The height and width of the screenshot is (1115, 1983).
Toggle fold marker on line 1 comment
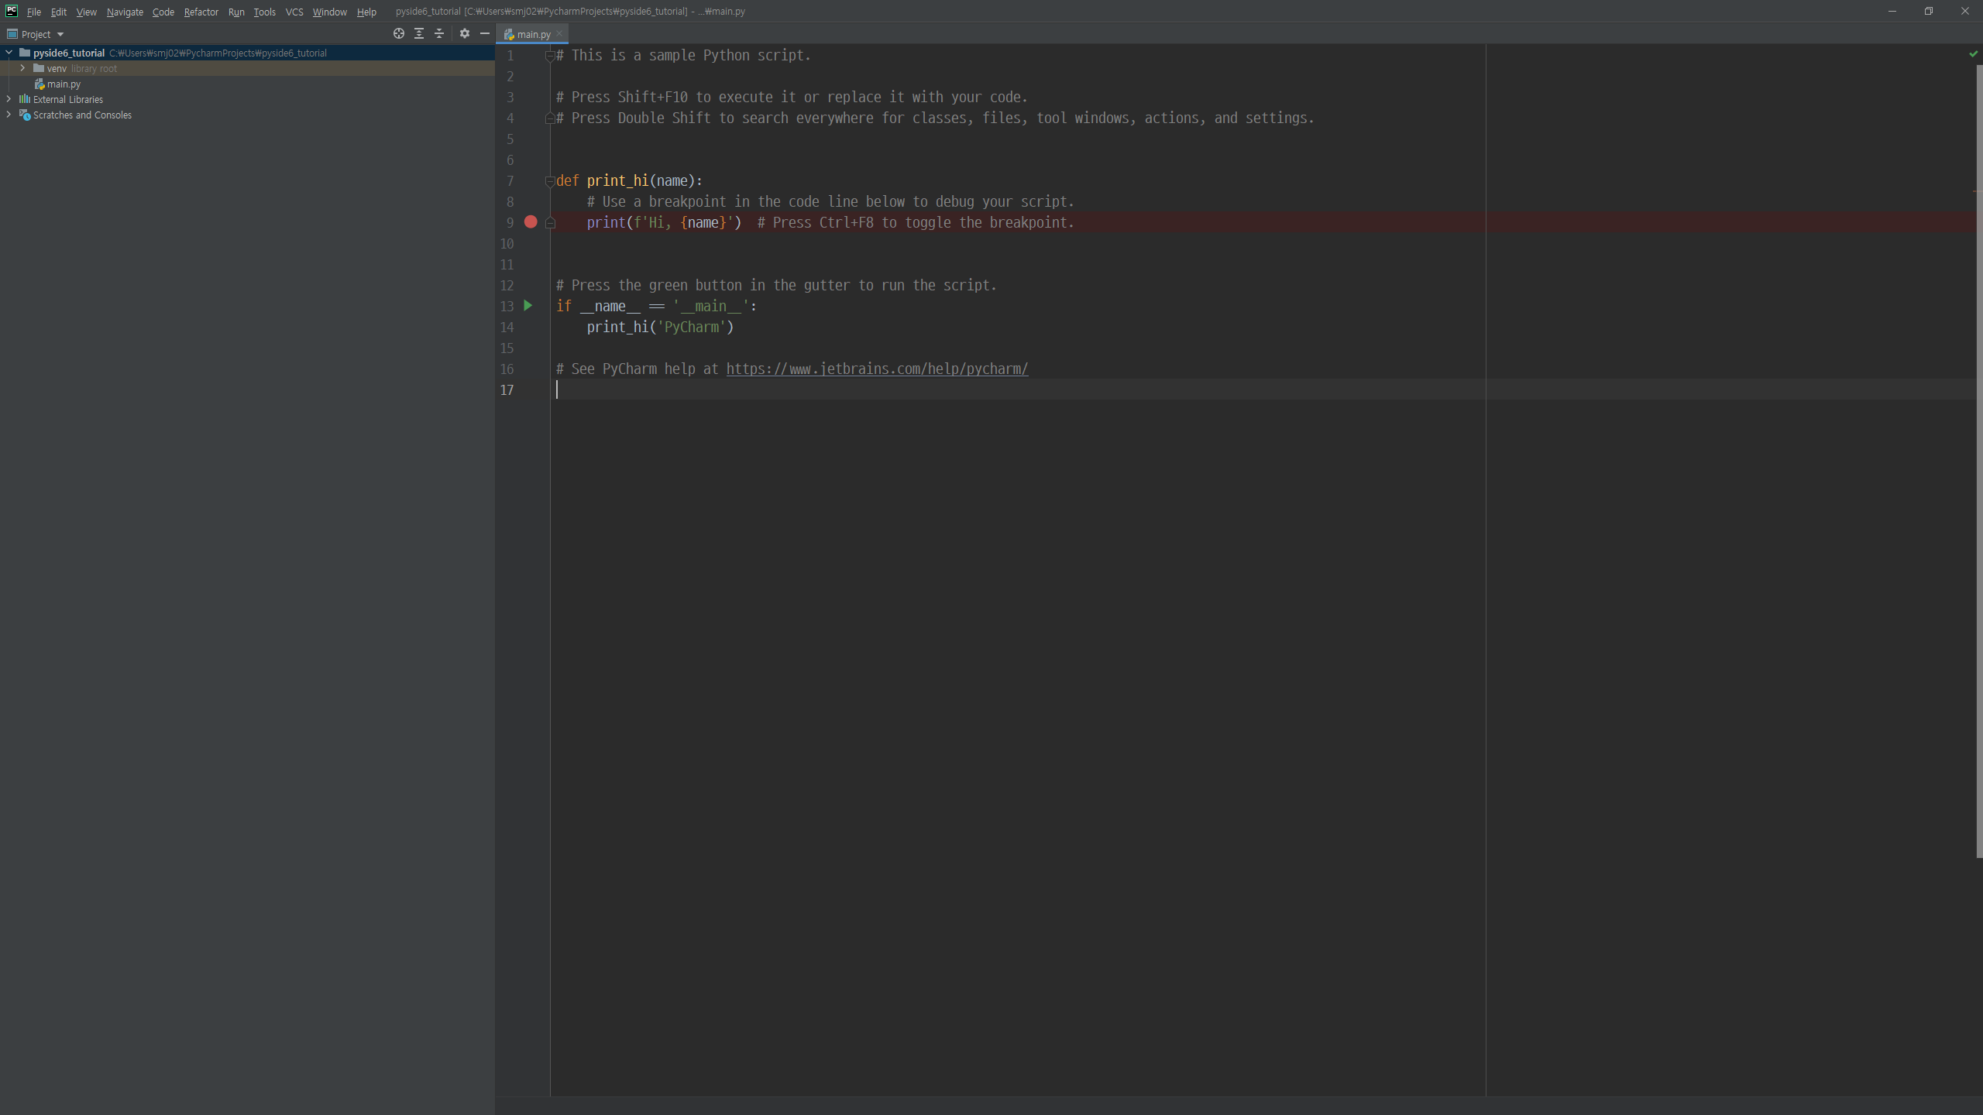click(x=550, y=56)
